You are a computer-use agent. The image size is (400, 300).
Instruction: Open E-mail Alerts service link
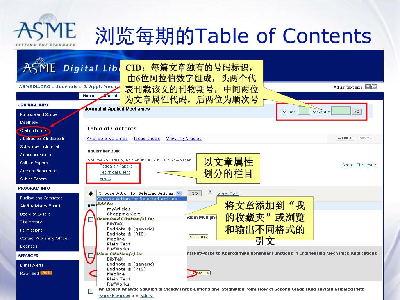[x=32, y=265]
